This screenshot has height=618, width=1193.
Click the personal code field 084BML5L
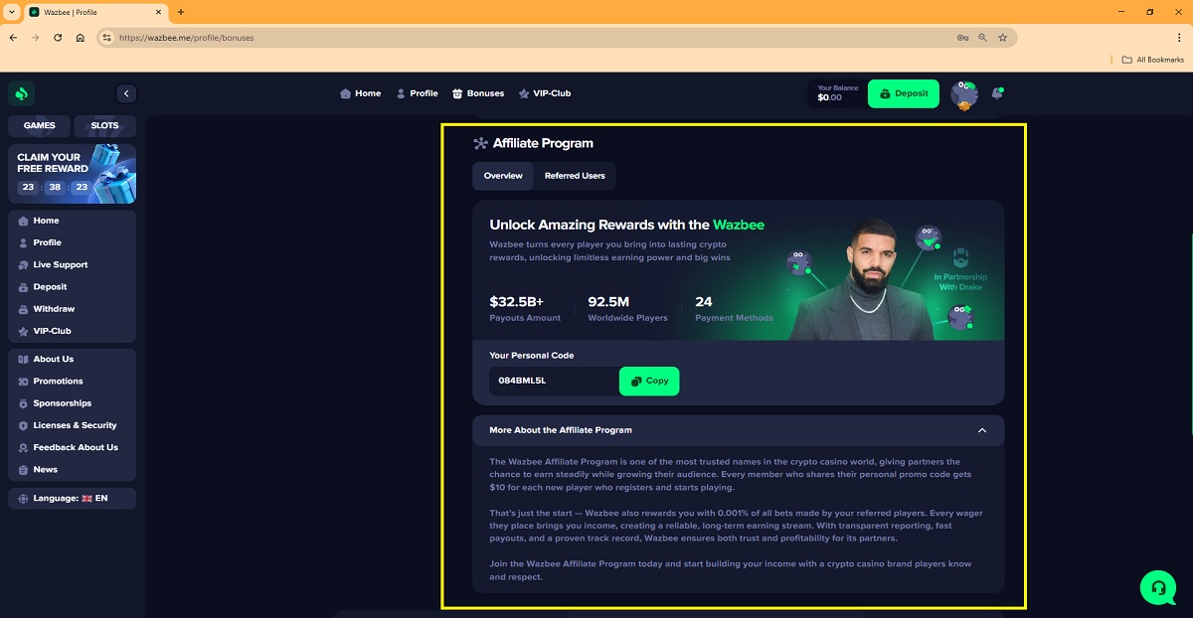[554, 382]
